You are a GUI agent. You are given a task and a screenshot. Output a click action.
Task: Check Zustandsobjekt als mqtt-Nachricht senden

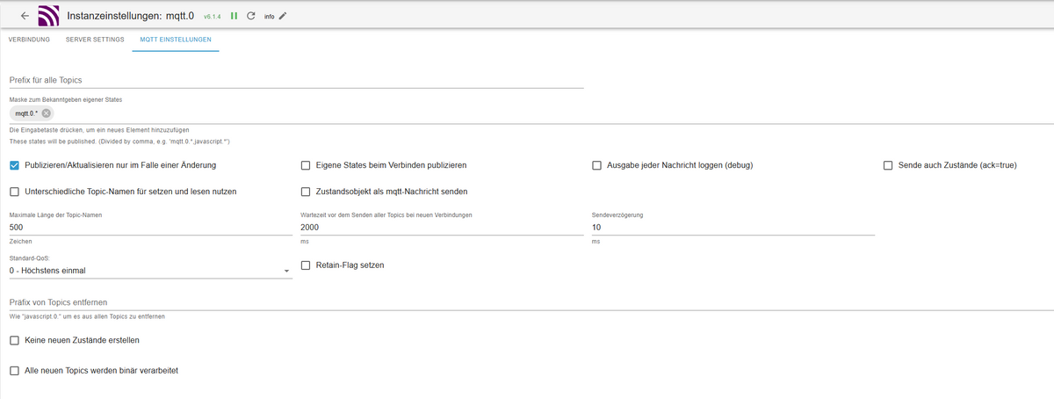pos(306,192)
